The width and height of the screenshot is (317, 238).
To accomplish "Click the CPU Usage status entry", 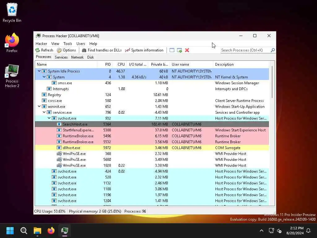I will (x=50, y=211).
